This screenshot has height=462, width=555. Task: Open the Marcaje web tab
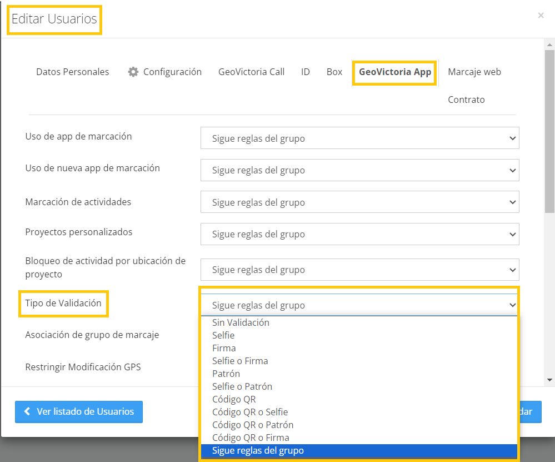474,72
